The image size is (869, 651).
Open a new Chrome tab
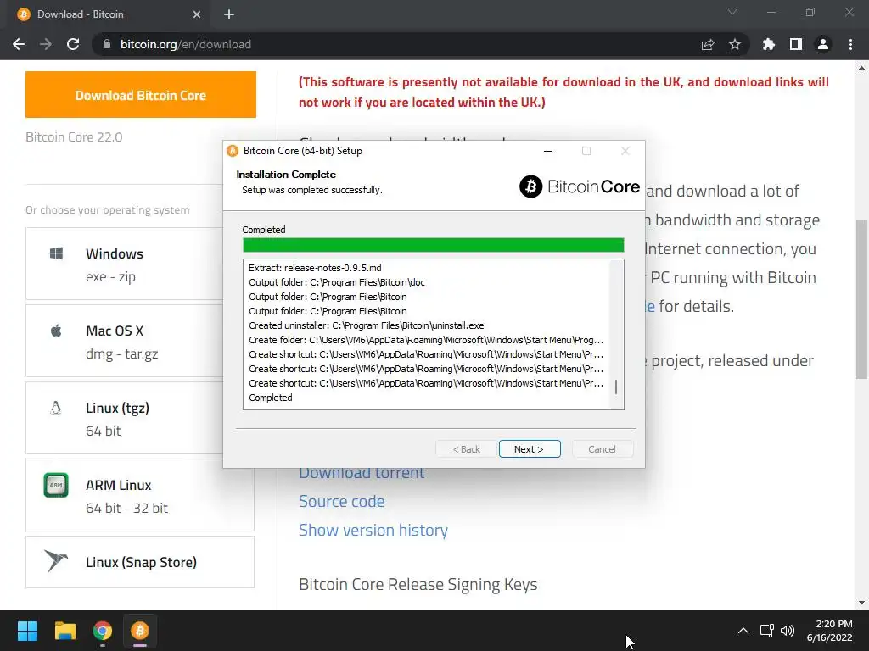(x=229, y=14)
